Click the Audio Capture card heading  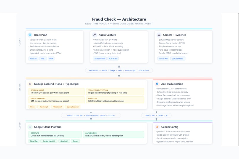click(x=107, y=35)
